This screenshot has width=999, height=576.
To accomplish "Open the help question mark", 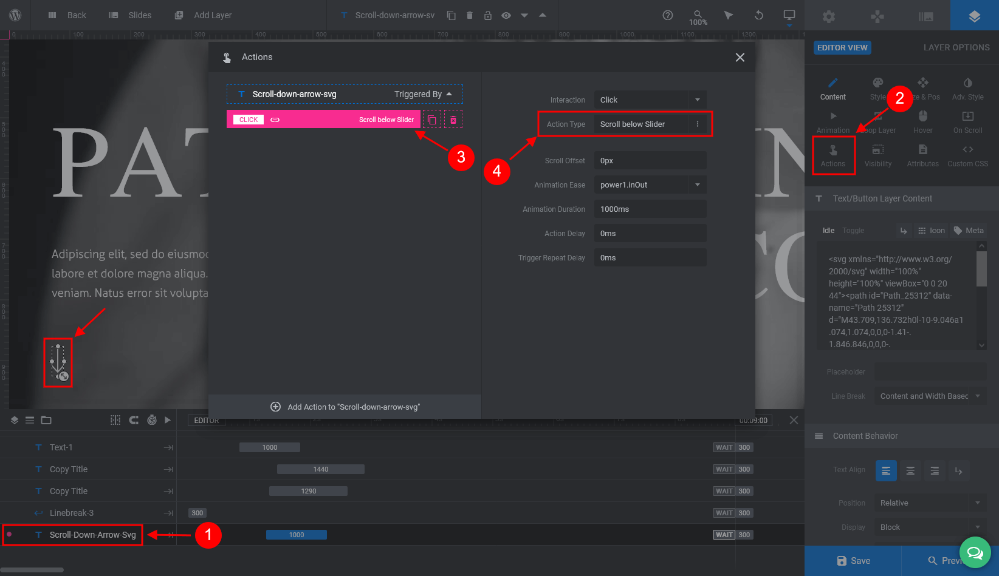I will click(668, 15).
